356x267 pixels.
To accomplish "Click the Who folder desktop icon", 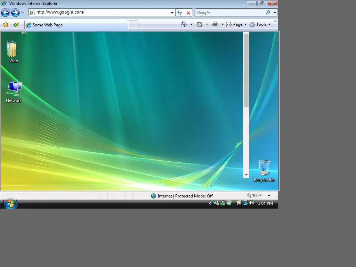I will tap(12, 52).
